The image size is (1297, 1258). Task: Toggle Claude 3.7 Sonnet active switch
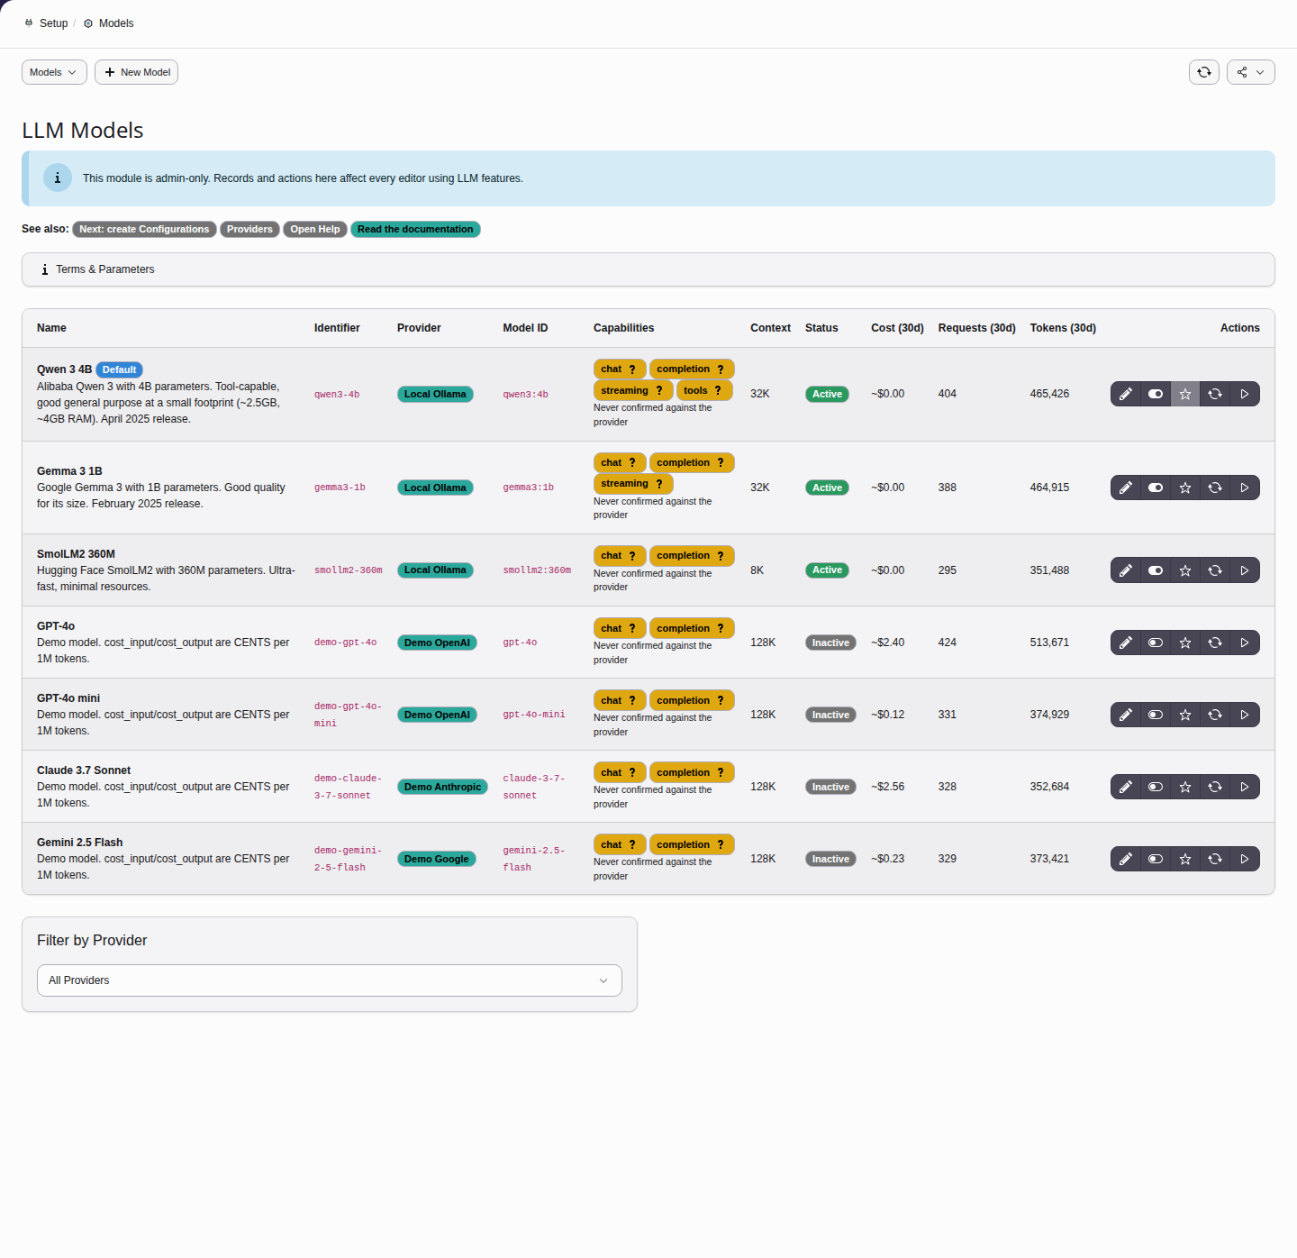tap(1156, 787)
